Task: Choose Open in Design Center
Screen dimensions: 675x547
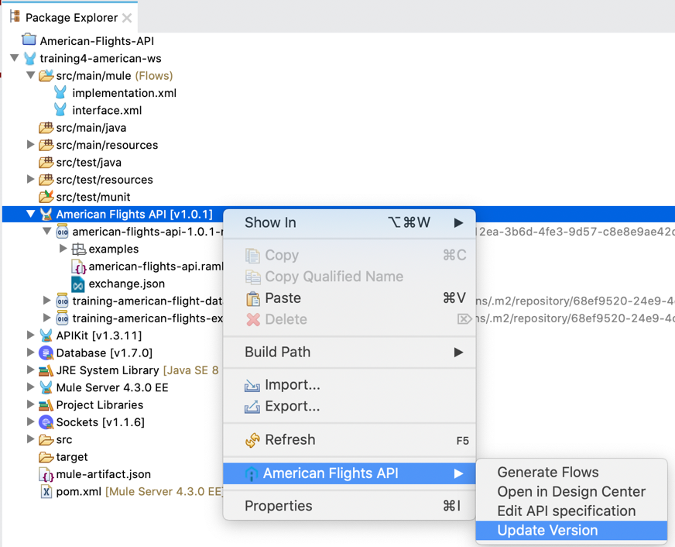Action: coord(572,491)
